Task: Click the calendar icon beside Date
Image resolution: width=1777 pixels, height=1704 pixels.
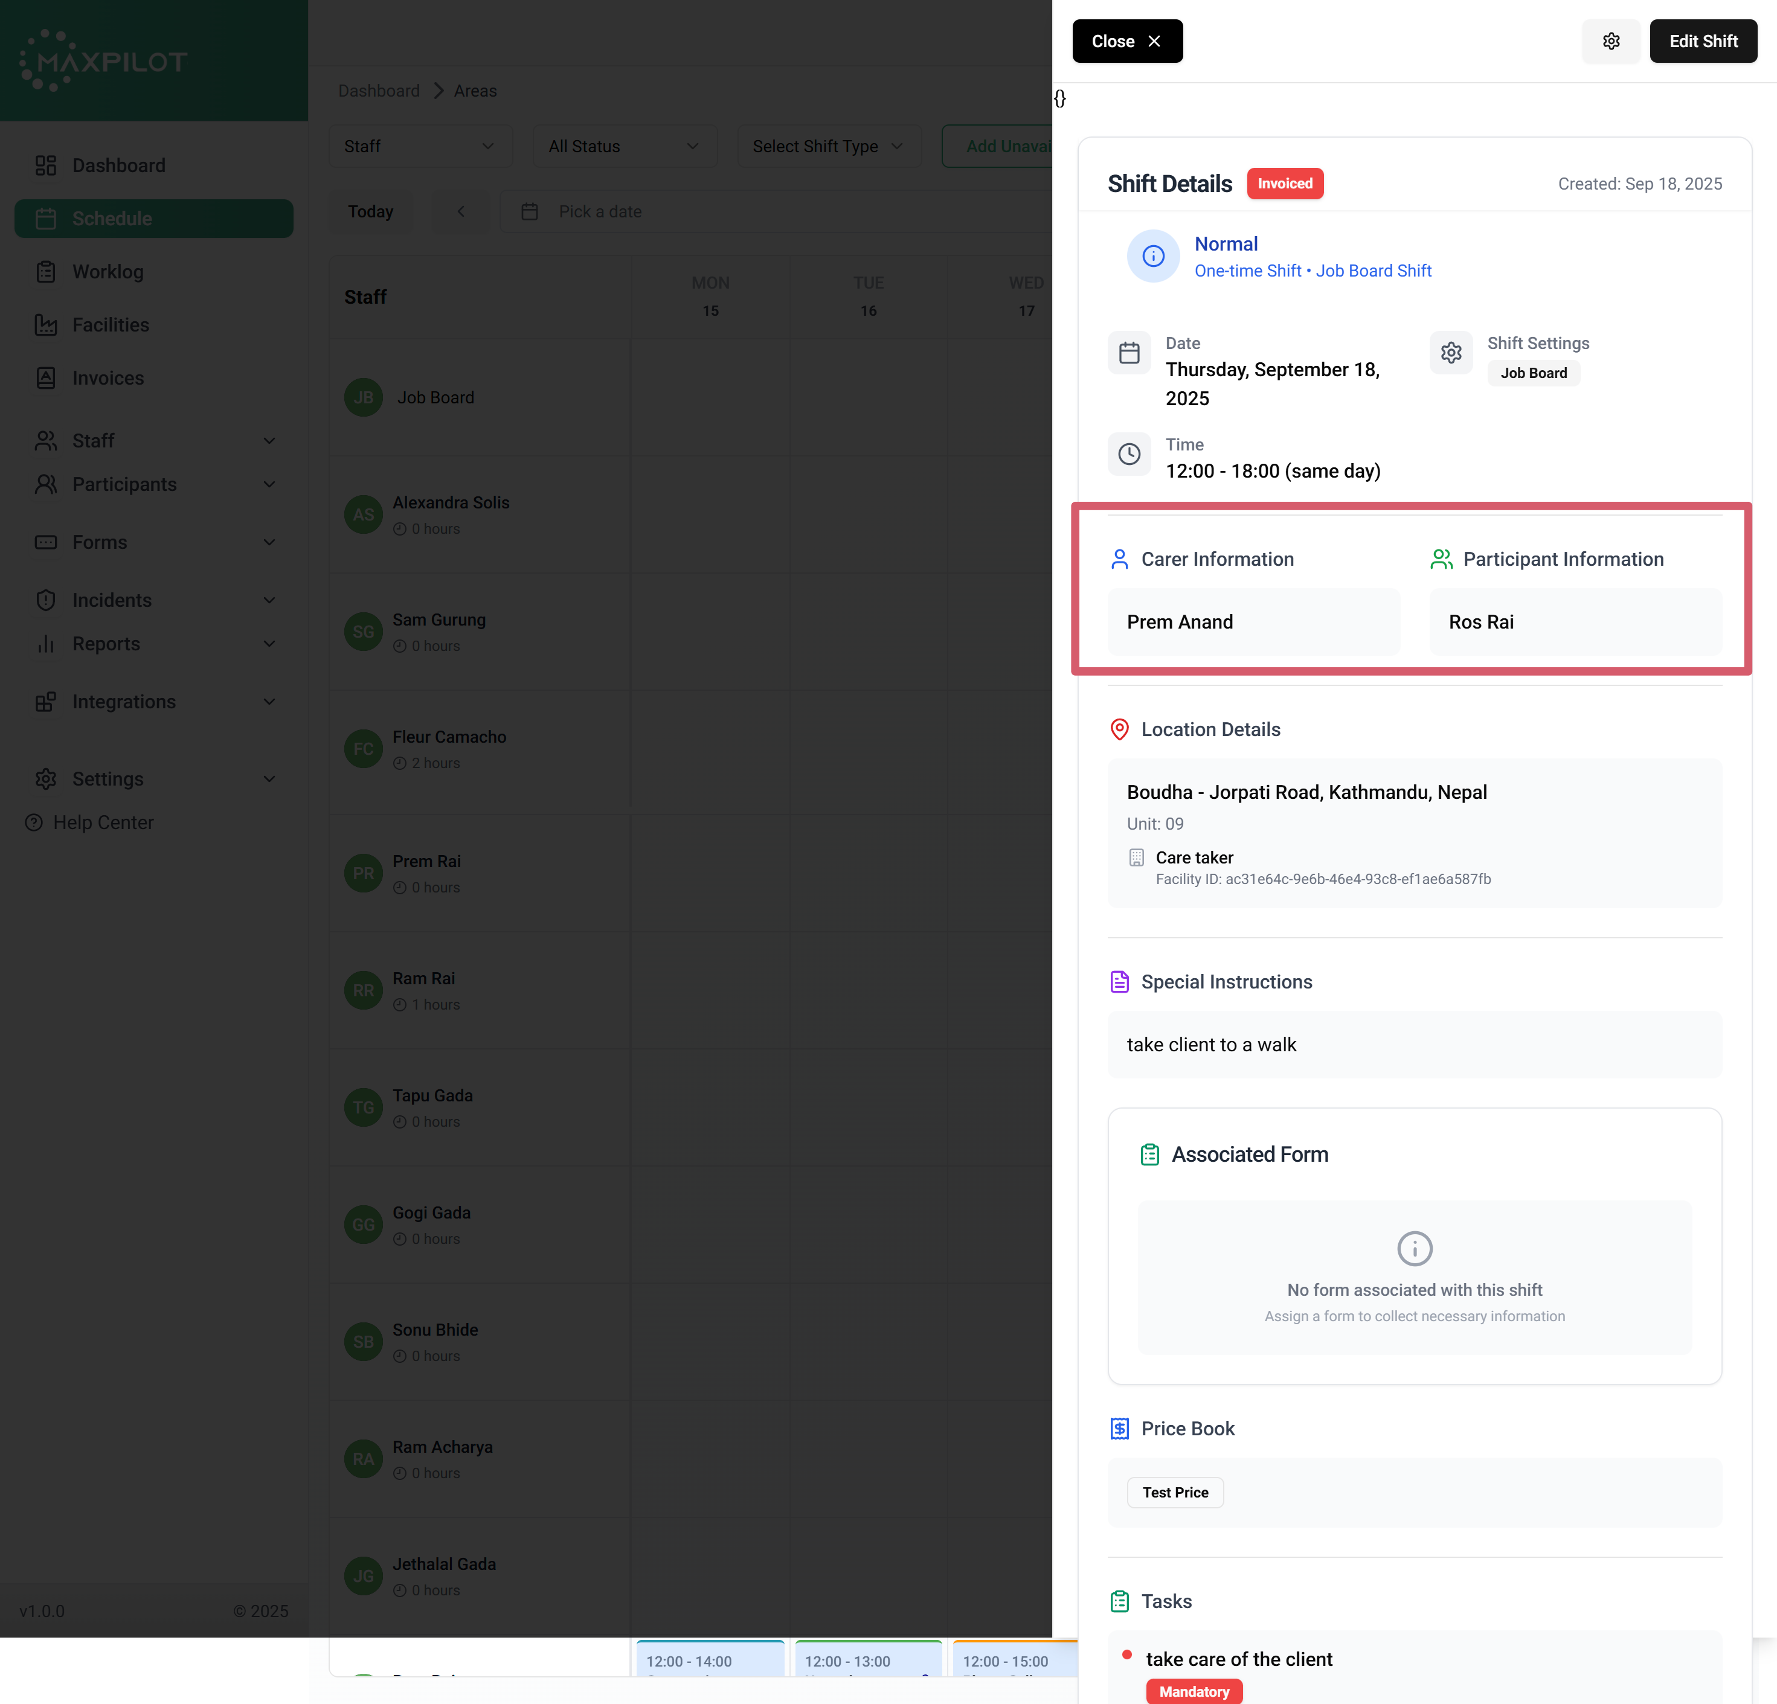Action: click(1129, 353)
